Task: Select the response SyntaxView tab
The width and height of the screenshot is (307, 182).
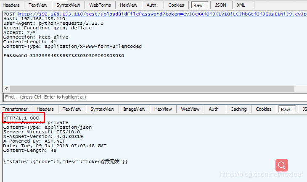Action: point(102,109)
